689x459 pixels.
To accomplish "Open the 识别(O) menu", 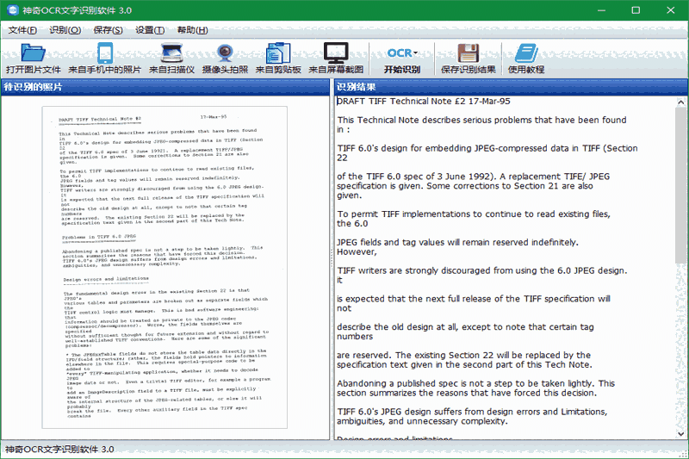I will 65,30.
